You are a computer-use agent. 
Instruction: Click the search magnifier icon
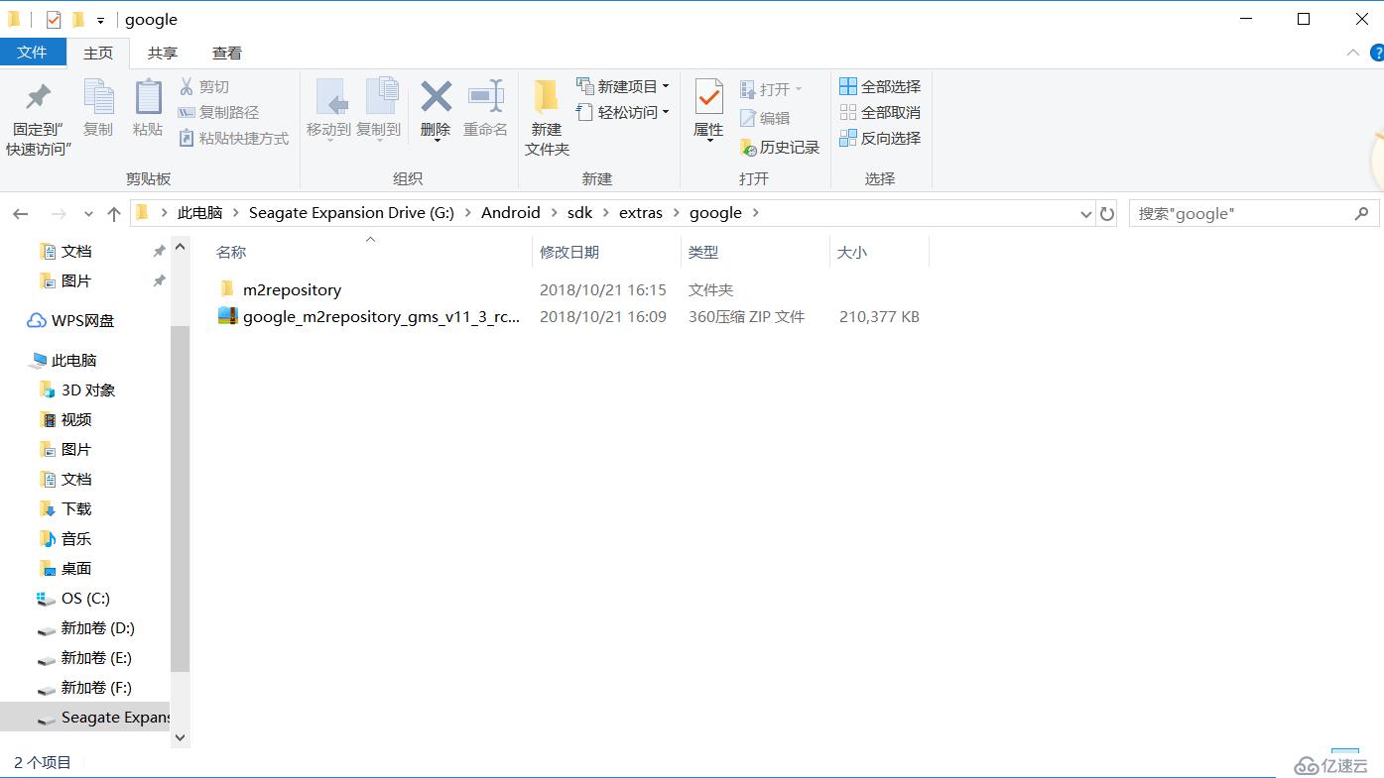[1362, 213]
